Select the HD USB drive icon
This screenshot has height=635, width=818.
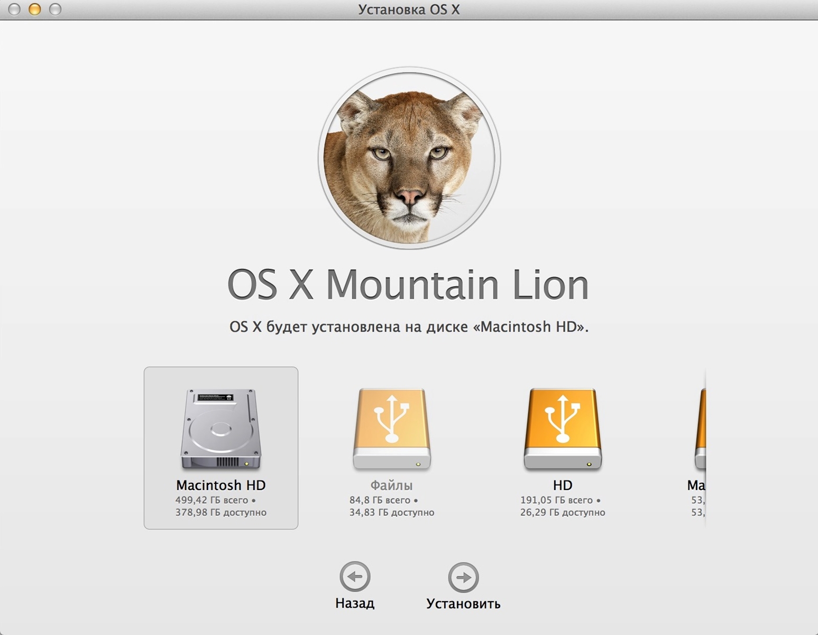click(563, 429)
